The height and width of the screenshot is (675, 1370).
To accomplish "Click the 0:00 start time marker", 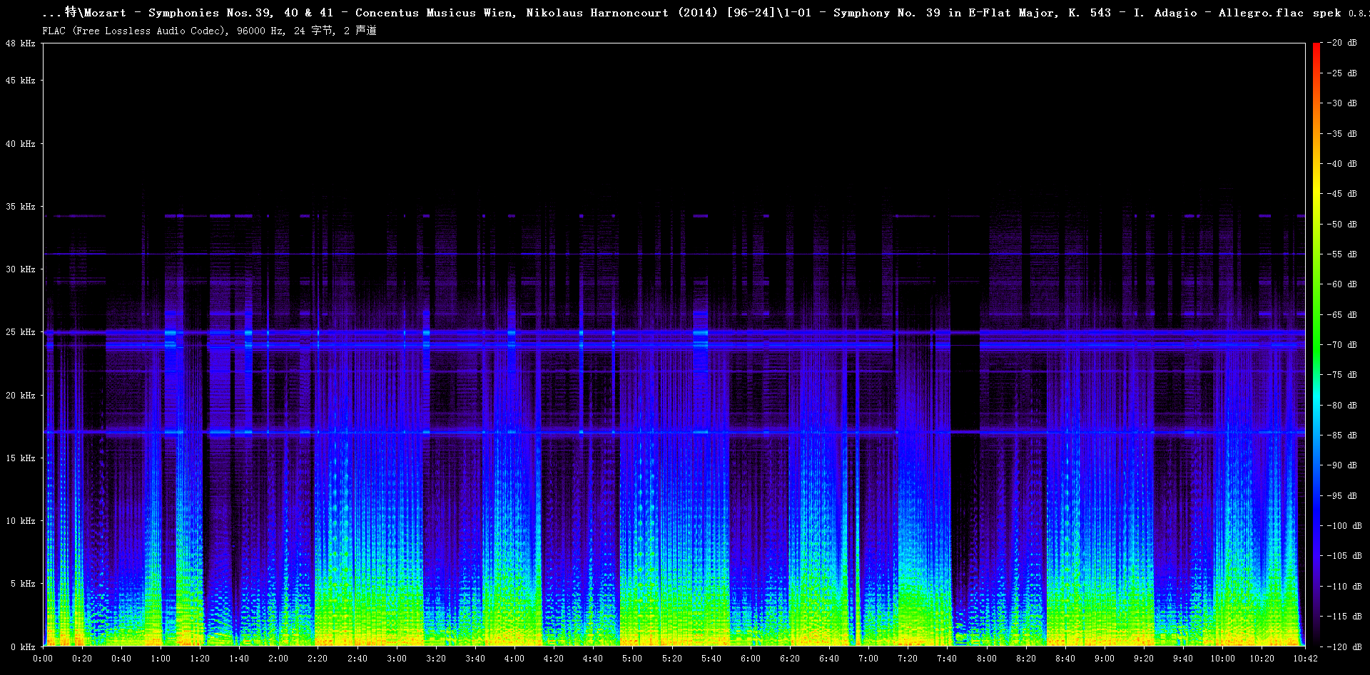I will coord(43,659).
